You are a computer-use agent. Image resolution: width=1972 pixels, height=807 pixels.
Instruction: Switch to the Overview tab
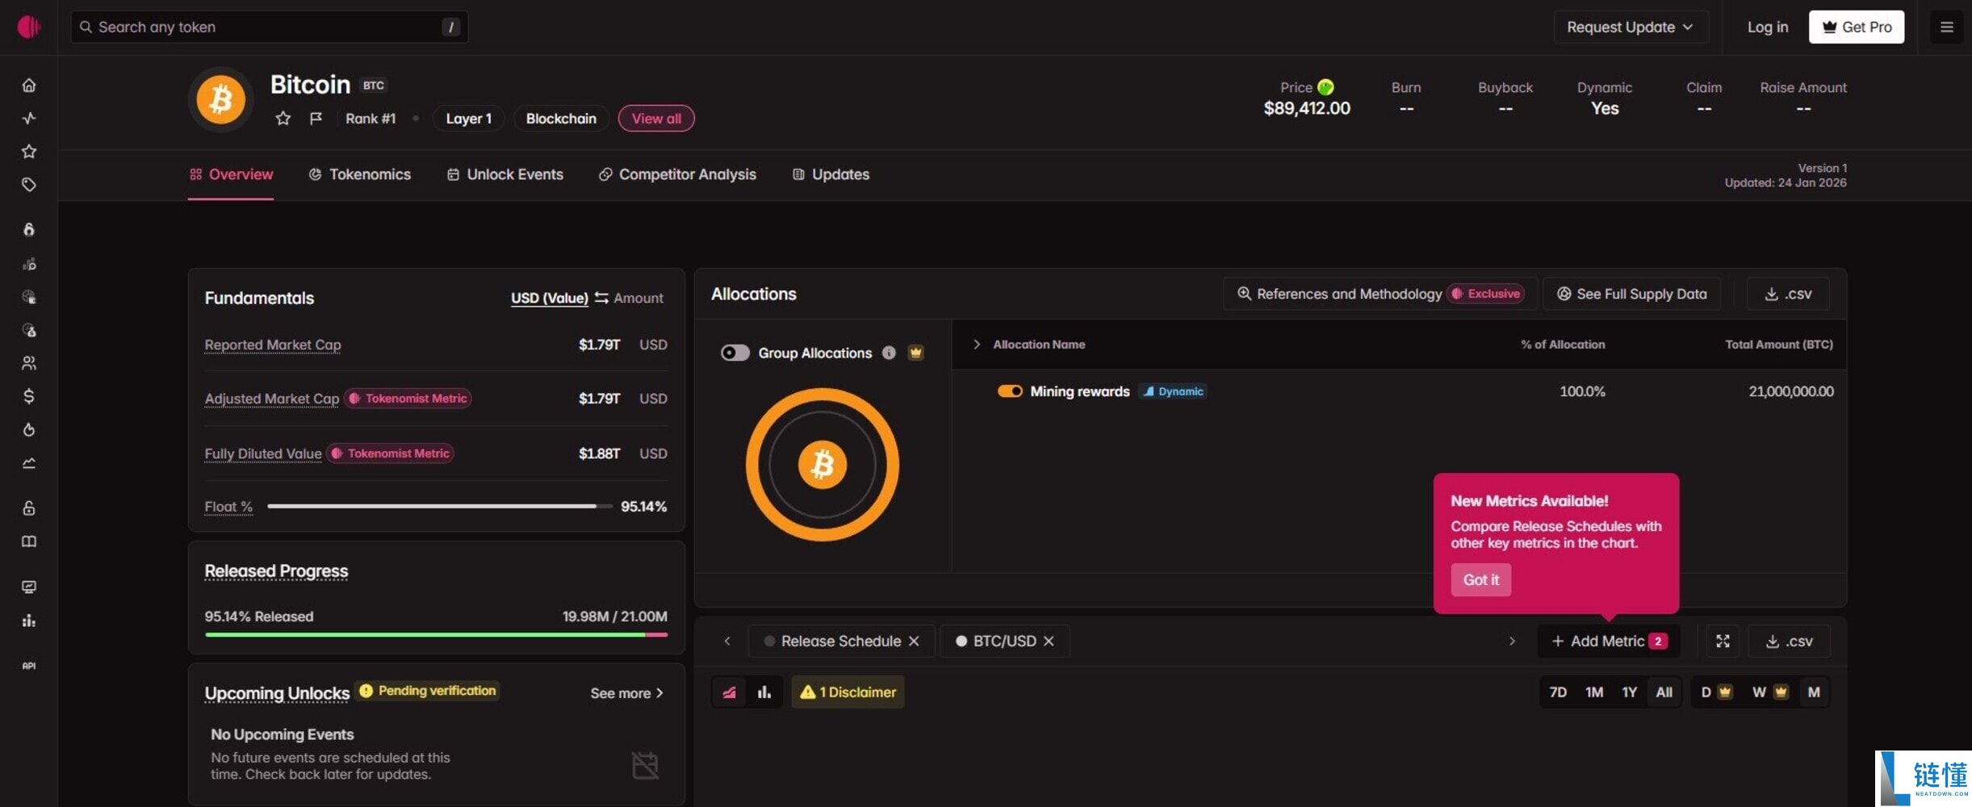231,174
